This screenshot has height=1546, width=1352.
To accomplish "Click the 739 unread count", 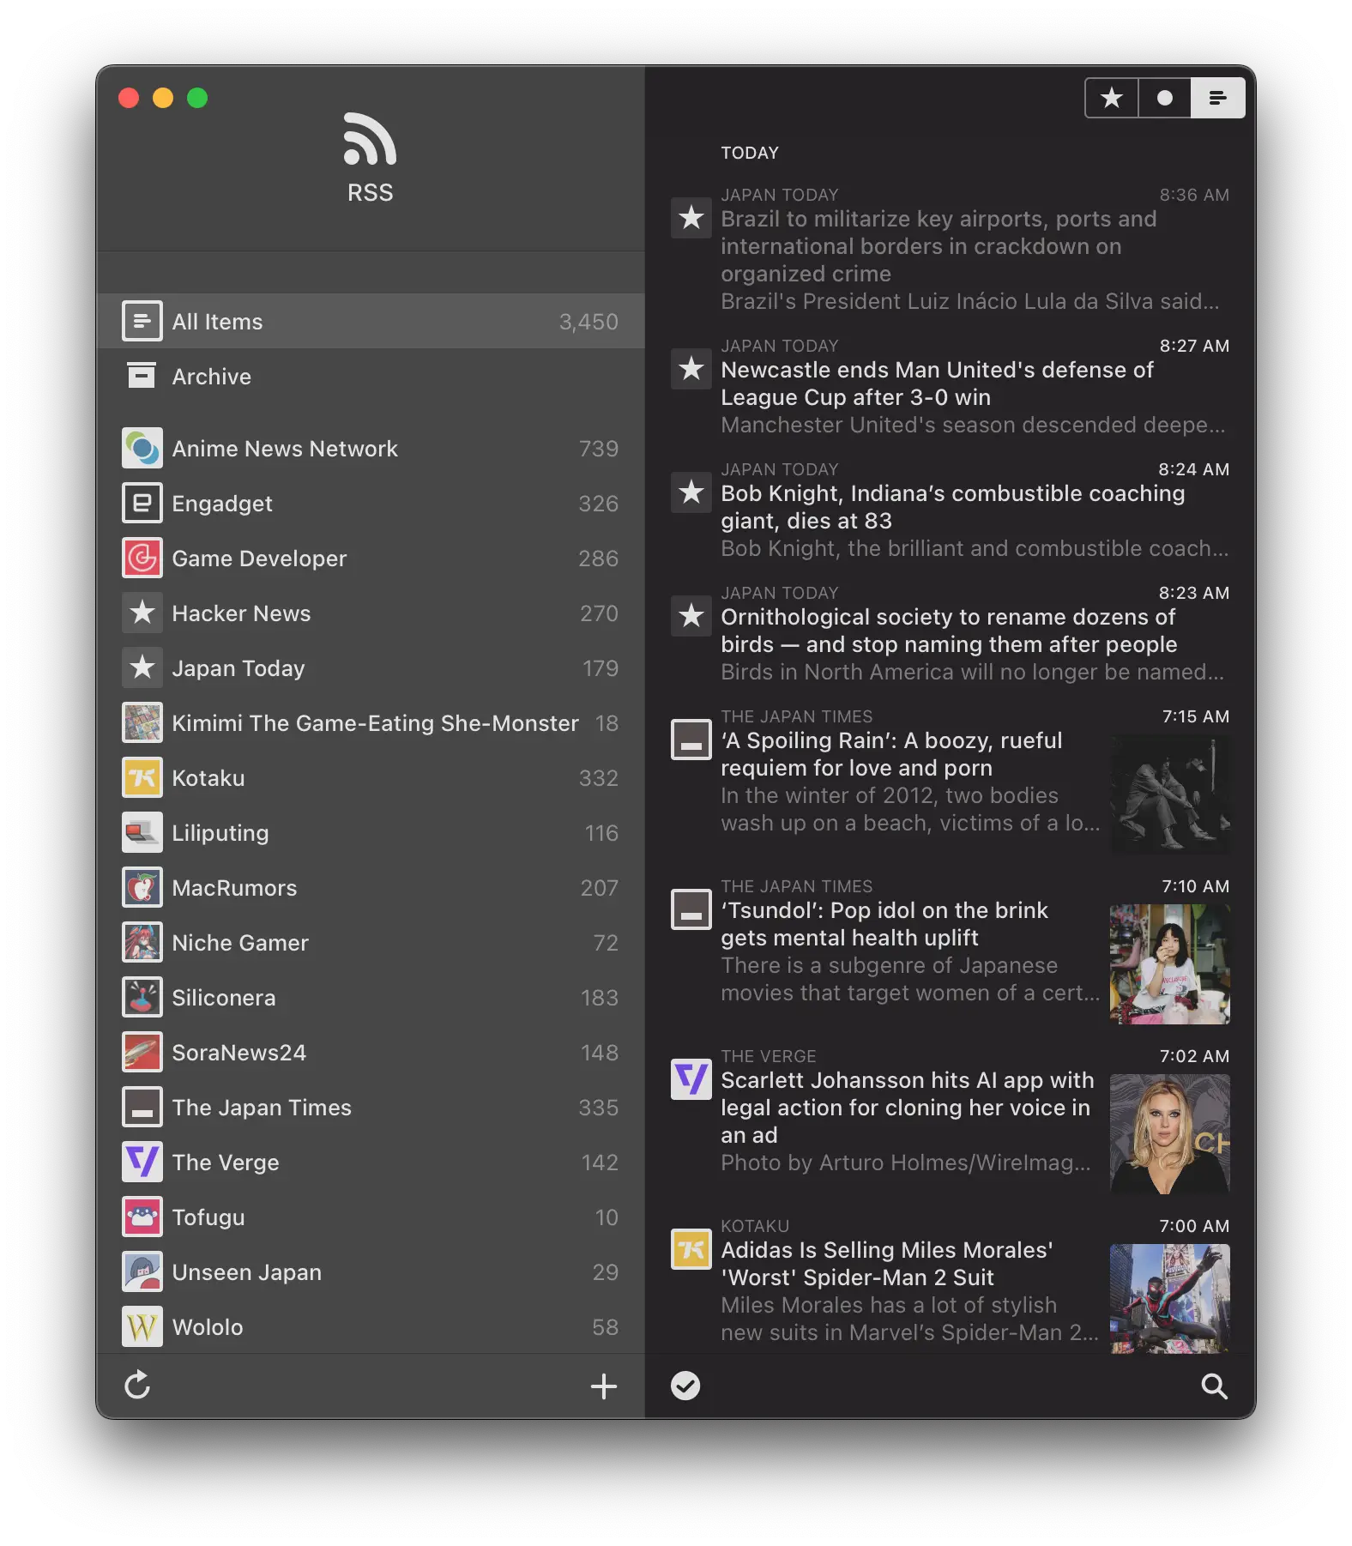I will [x=599, y=449].
